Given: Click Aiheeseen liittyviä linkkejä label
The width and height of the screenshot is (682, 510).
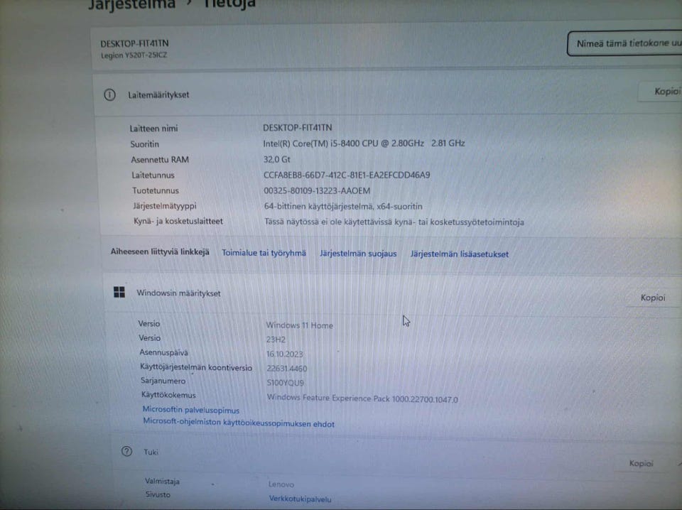Looking at the screenshot, I should coord(160,251).
